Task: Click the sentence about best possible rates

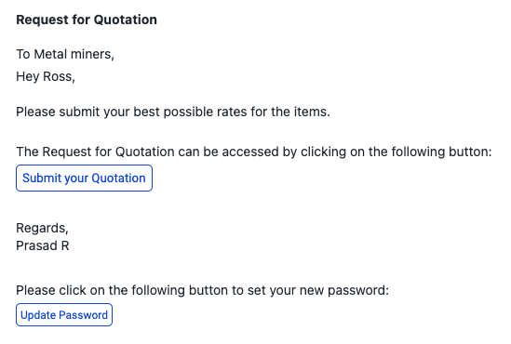Action: 173,112
